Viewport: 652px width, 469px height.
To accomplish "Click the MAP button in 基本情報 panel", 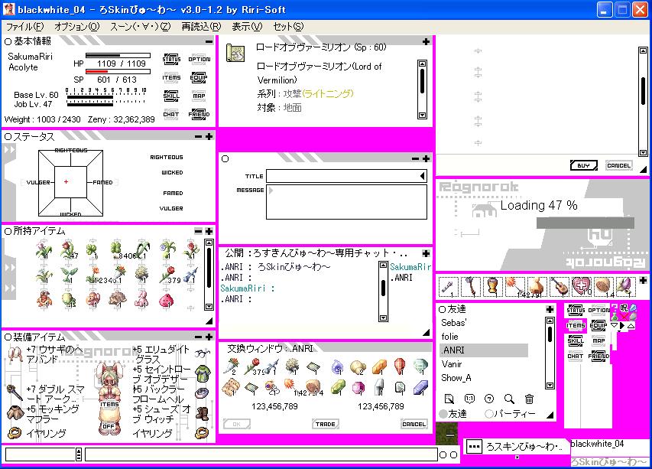I will click(x=199, y=96).
